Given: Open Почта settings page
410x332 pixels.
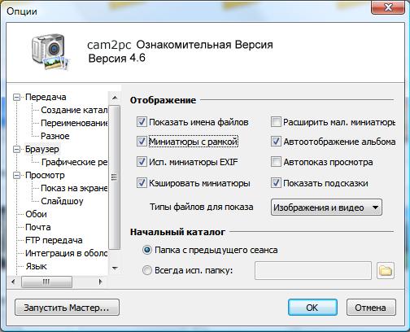Looking at the screenshot, I should pyautogui.click(x=38, y=227).
